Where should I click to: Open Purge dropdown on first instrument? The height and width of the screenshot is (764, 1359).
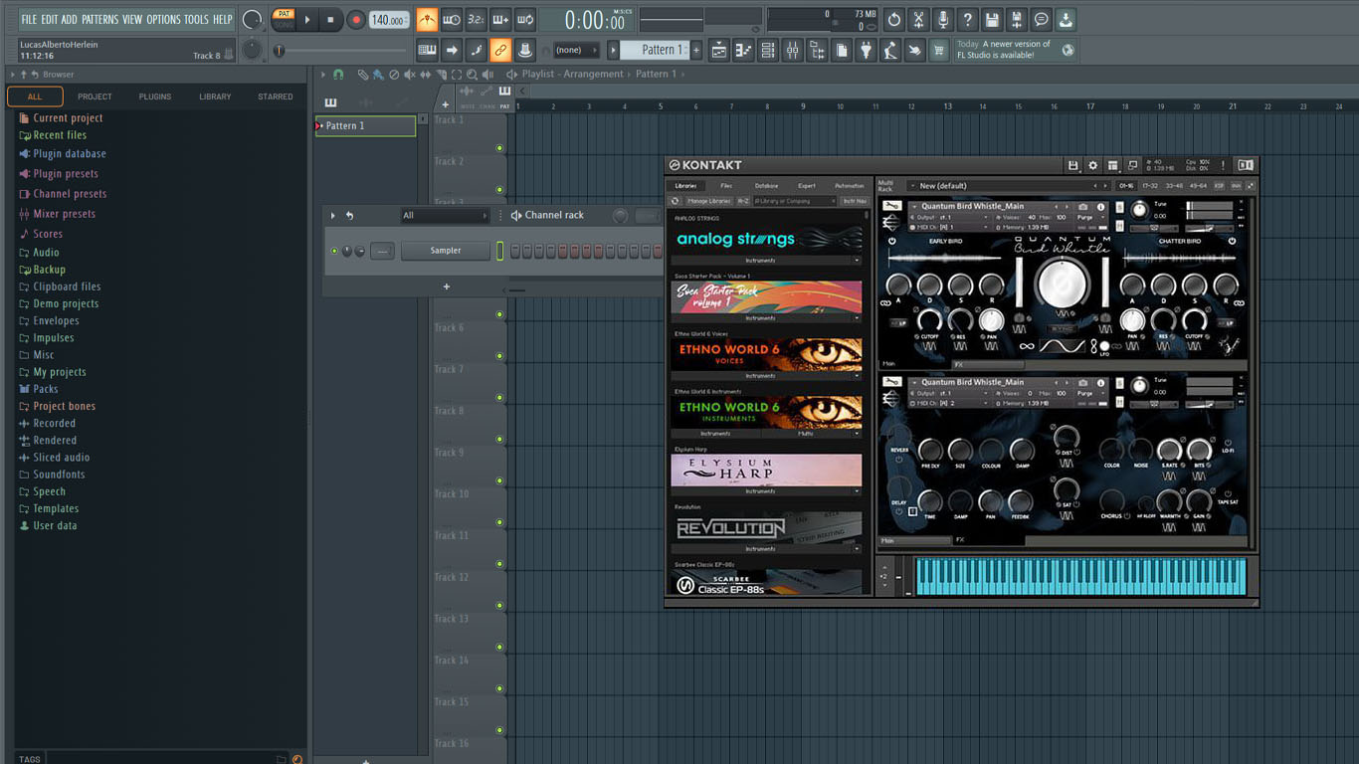pos(1089,217)
